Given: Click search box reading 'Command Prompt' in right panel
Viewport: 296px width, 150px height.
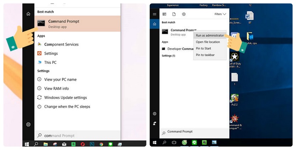Looking at the screenshot, I should [x=195, y=133].
